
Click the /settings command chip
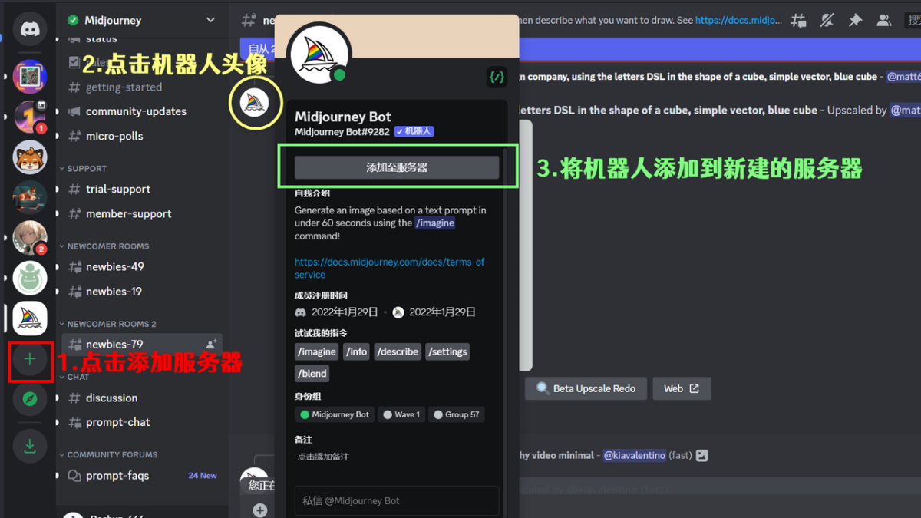[447, 351]
